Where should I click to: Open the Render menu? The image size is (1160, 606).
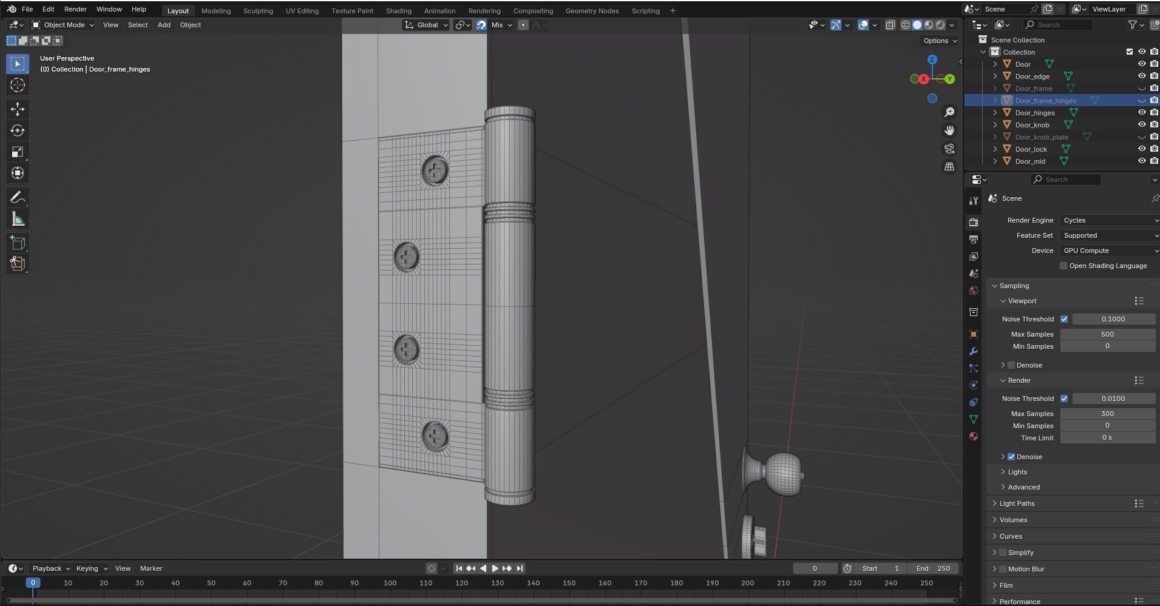tap(75, 9)
